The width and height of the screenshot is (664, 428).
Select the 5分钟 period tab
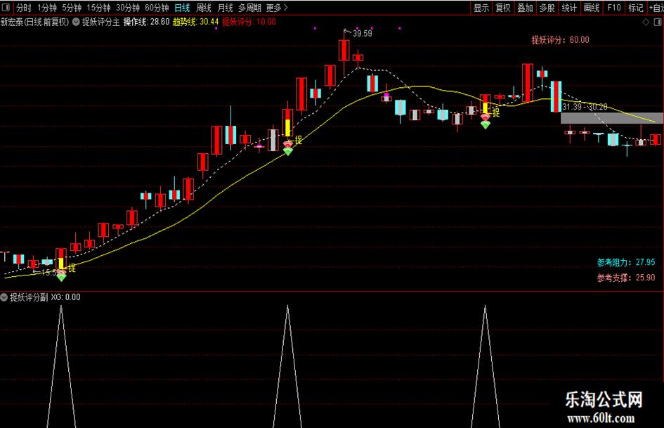click(x=72, y=8)
